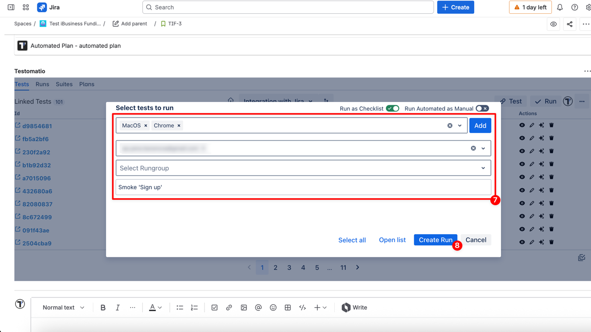Image resolution: width=591 pixels, height=332 pixels.
Task: Enable Run Automated as Manual
Action: coord(482,108)
